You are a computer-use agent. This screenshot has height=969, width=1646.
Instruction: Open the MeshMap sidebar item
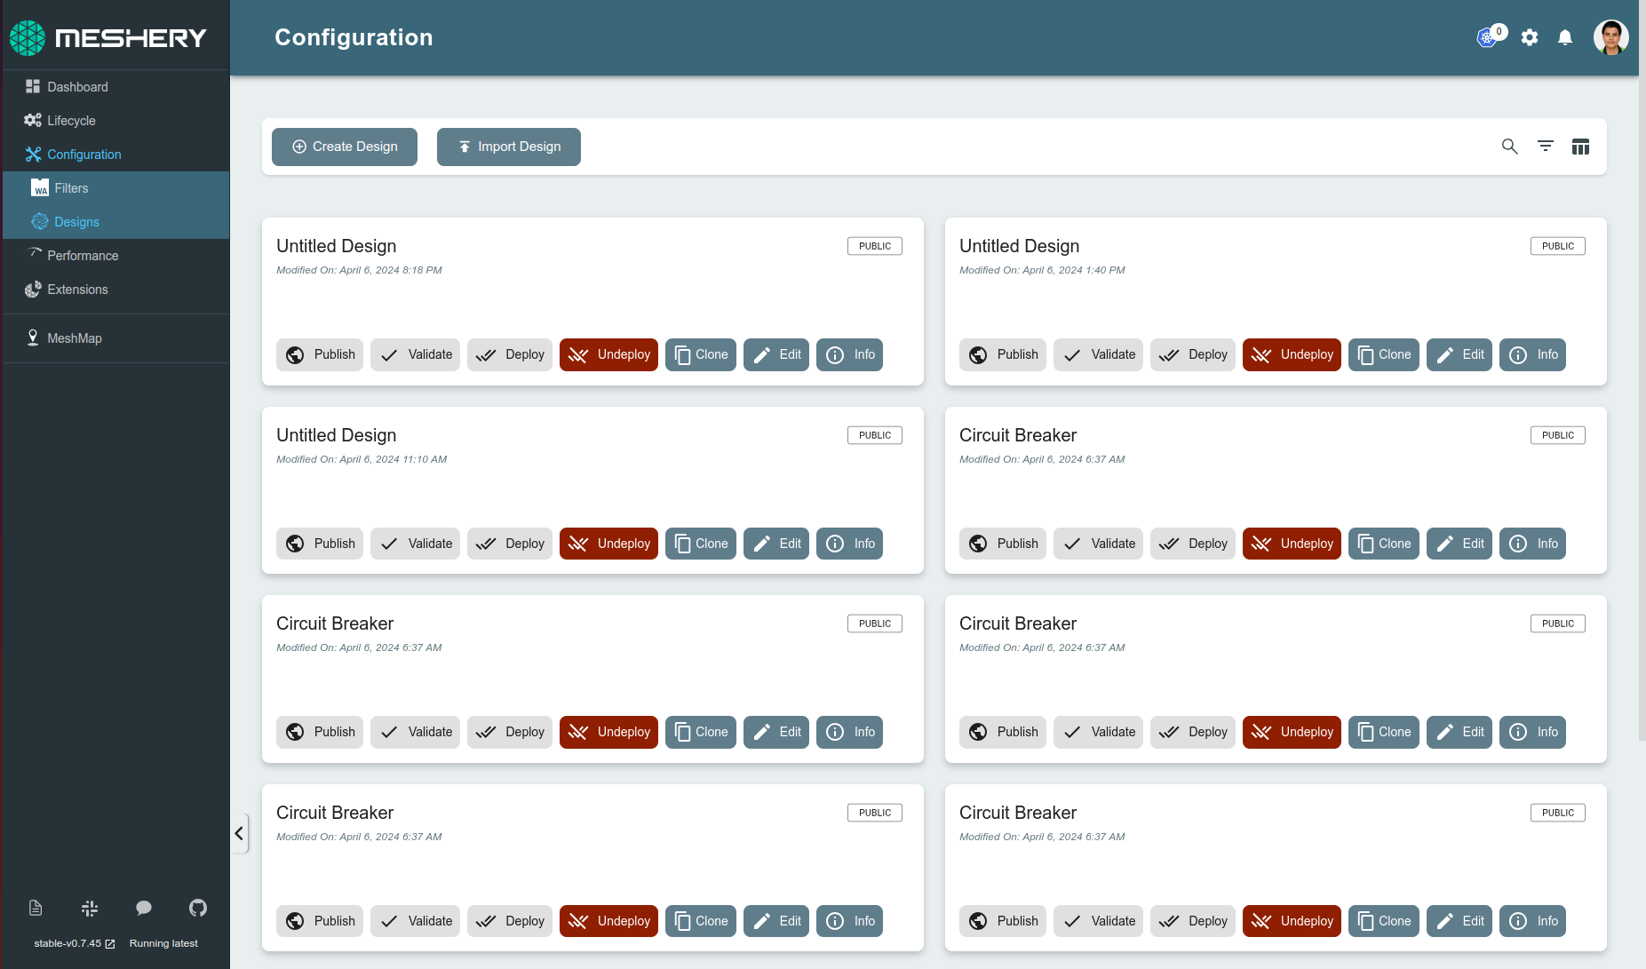coord(75,338)
